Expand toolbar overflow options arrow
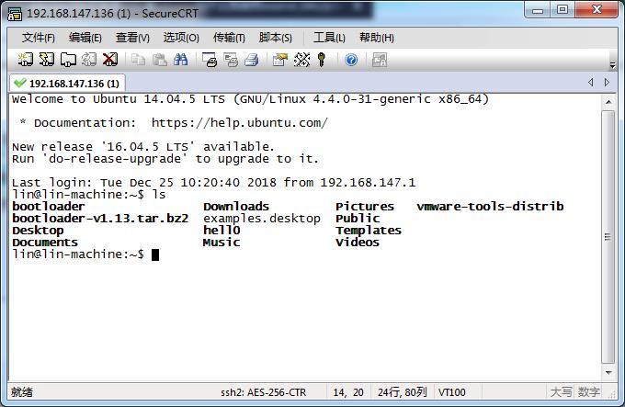The width and height of the screenshot is (625, 407). coord(613,64)
